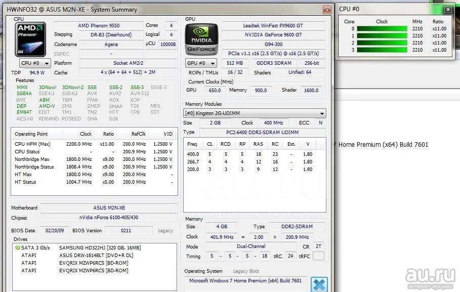This screenshot has height=292, width=460.
Task: Click the SSE4A feature label
Action: coord(24,94)
